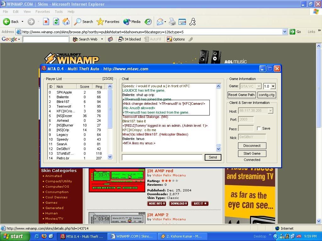
Task: Expand the address bar URL dropdown
Action: (x=285, y=32)
